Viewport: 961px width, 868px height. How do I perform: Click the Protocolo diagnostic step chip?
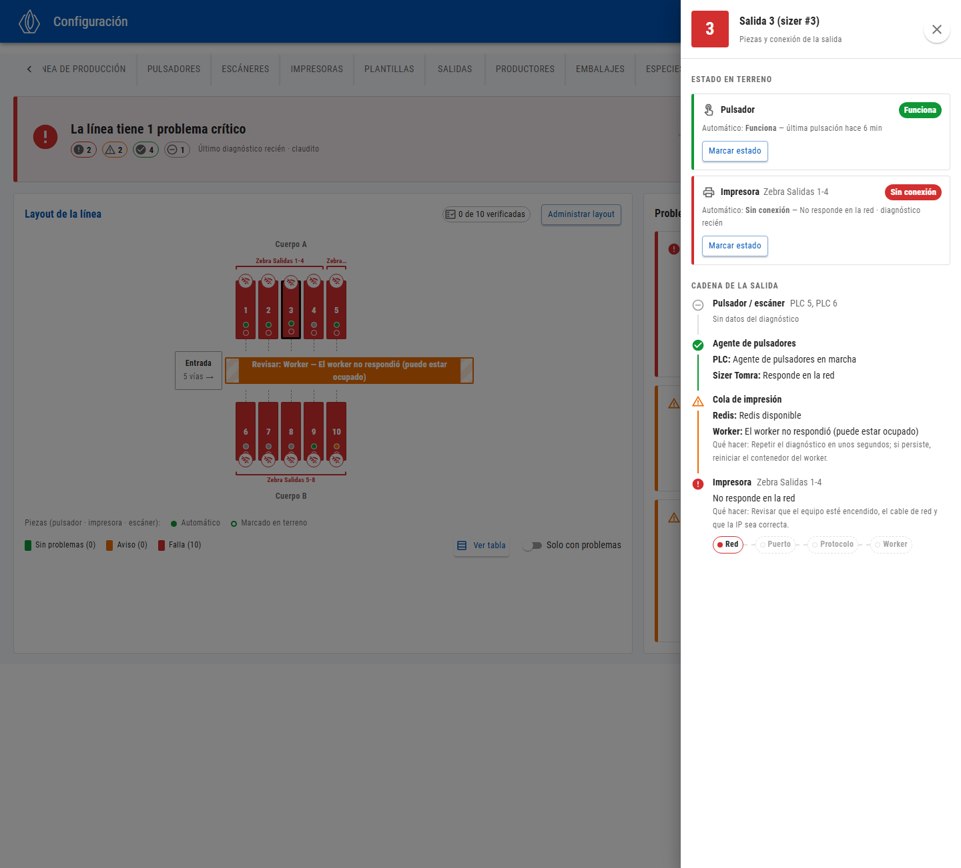pyautogui.click(x=833, y=545)
